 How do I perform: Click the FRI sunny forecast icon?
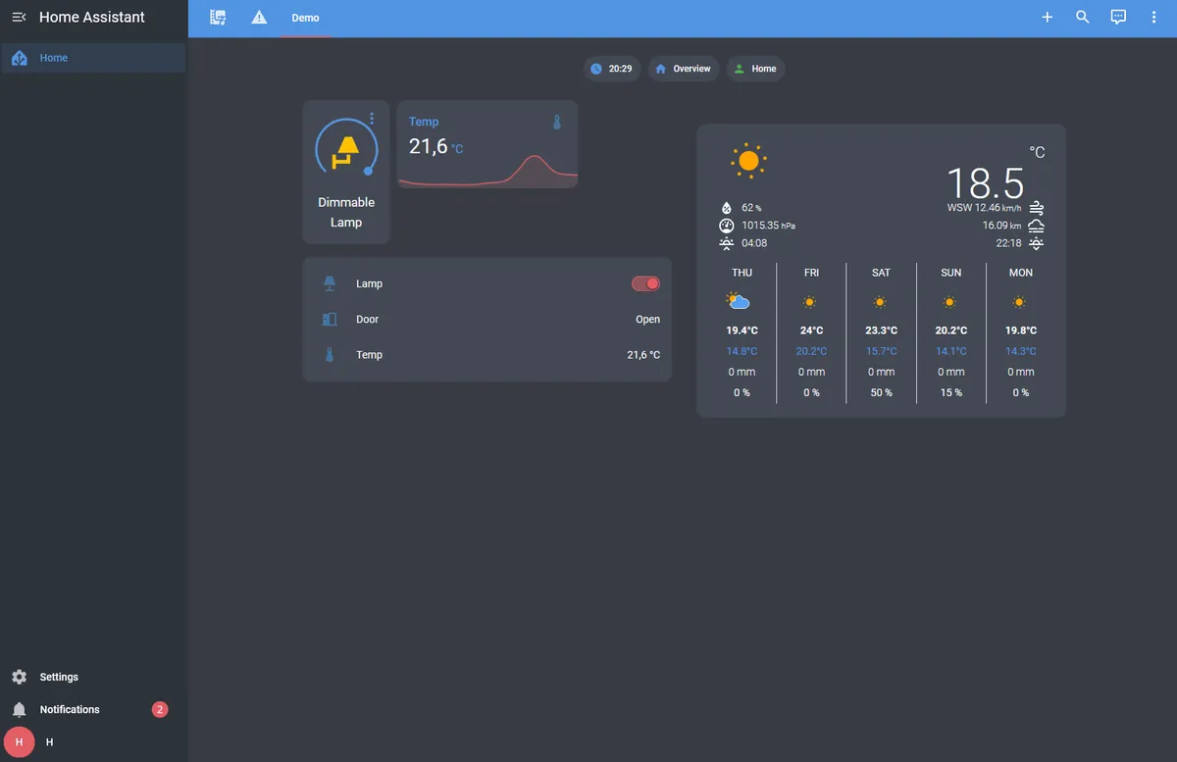pos(810,302)
